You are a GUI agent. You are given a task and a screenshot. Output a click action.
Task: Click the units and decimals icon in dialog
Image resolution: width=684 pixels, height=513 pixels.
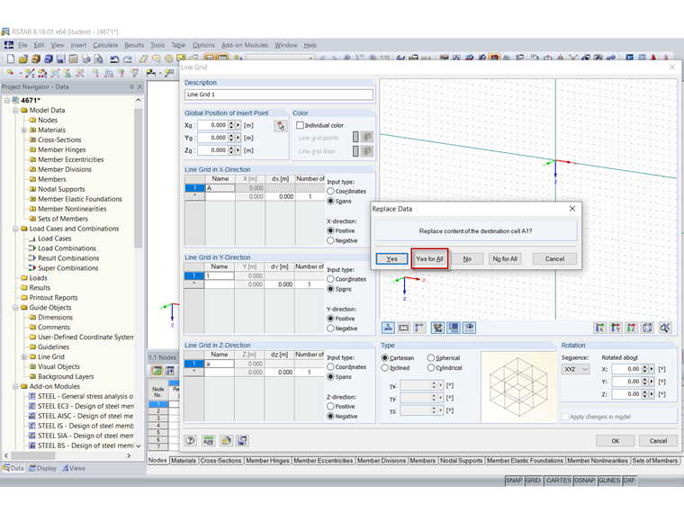click(x=209, y=441)
